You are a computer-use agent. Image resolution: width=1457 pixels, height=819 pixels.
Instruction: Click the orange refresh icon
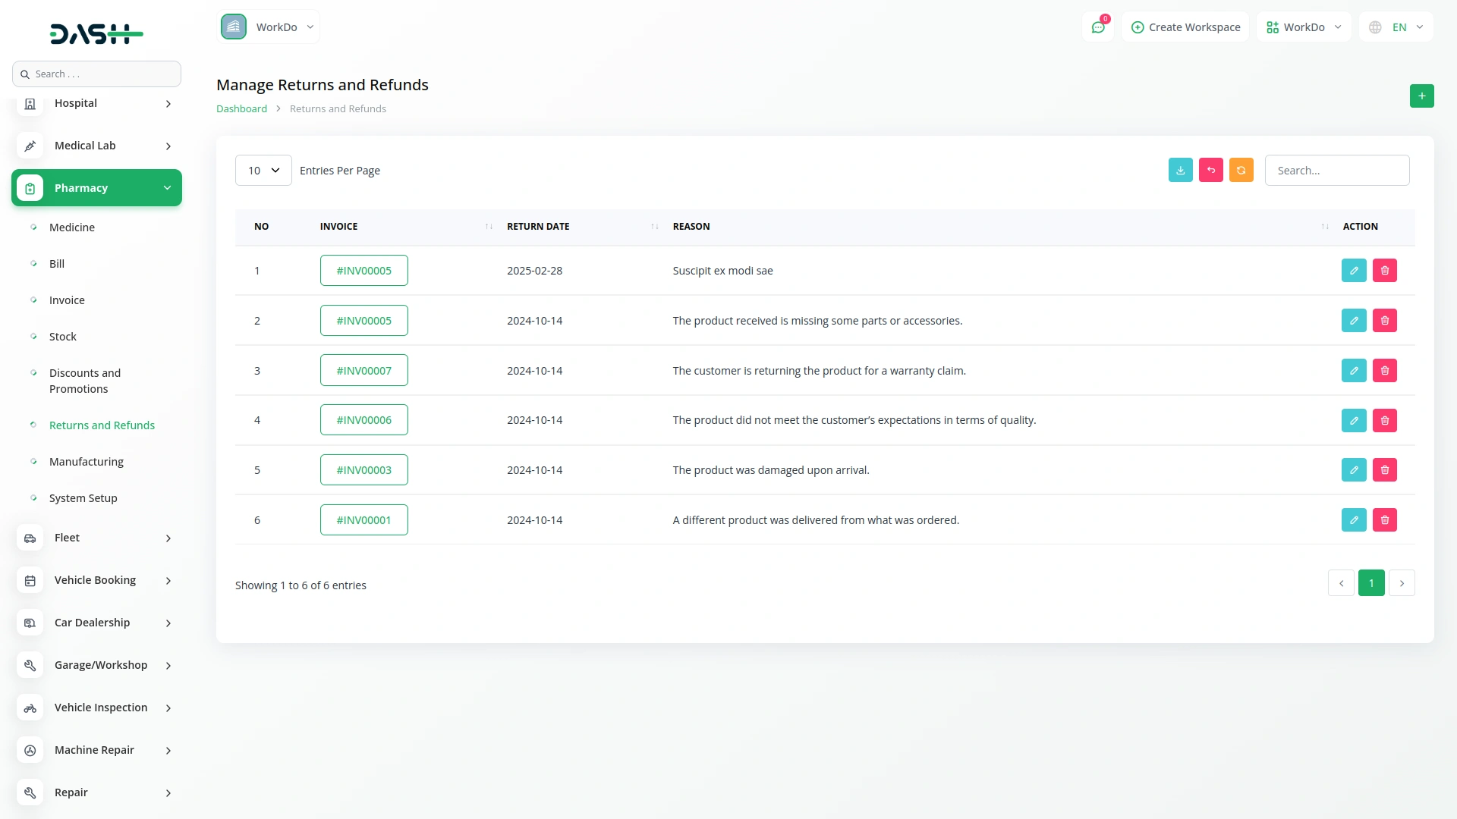click(1241, 171)
